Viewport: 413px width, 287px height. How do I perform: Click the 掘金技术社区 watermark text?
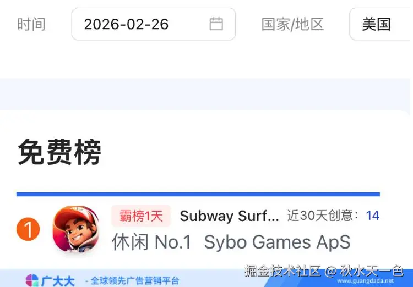point(282,271)
